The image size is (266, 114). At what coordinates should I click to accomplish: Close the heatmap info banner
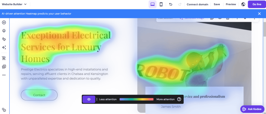pyautogui.click(x=259, y=14)
